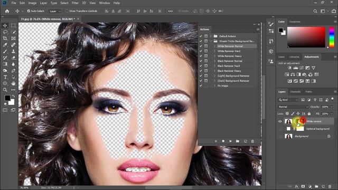Click the Vibrance adjustment icon
This screenshot has height=190, width=338.
(313, 68)
